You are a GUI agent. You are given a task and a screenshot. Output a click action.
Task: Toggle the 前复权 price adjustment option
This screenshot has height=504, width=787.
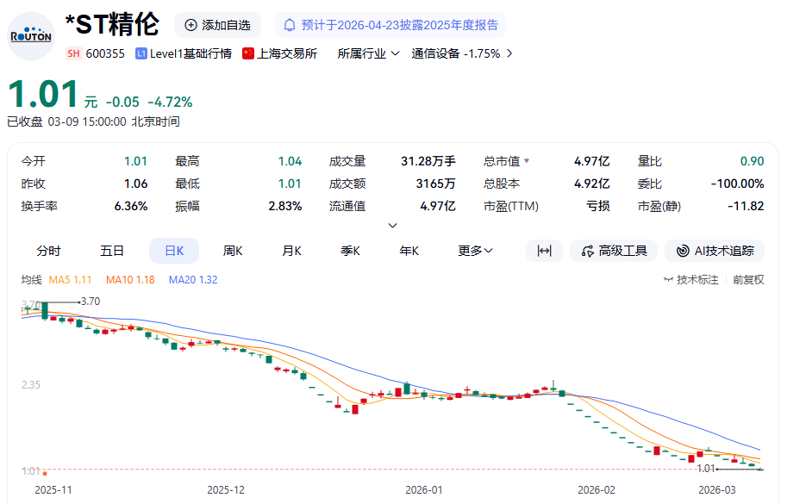tap(748, 280)
